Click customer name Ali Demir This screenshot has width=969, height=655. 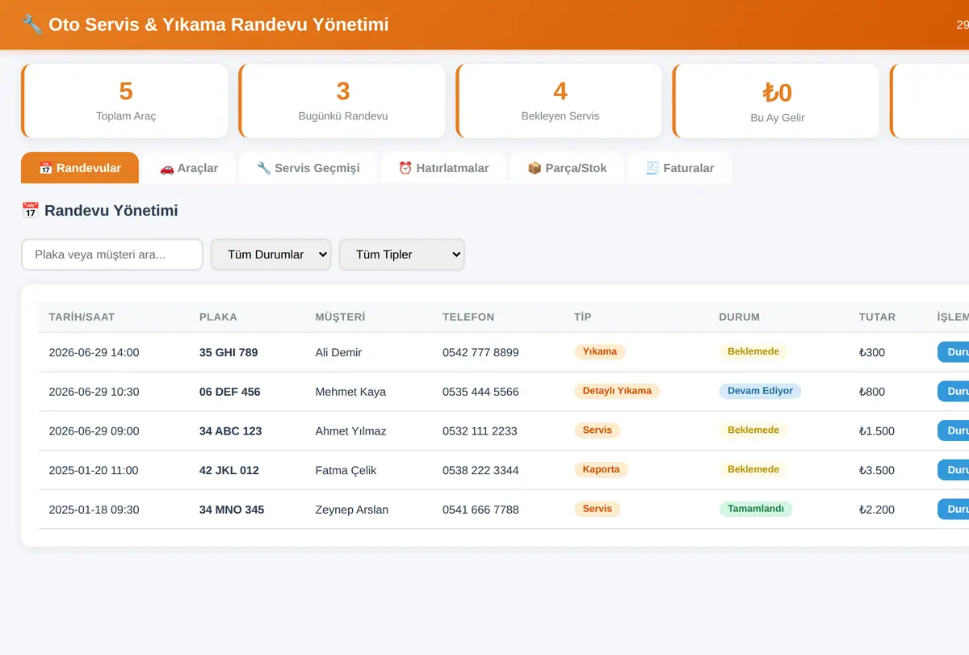point(338,352)
